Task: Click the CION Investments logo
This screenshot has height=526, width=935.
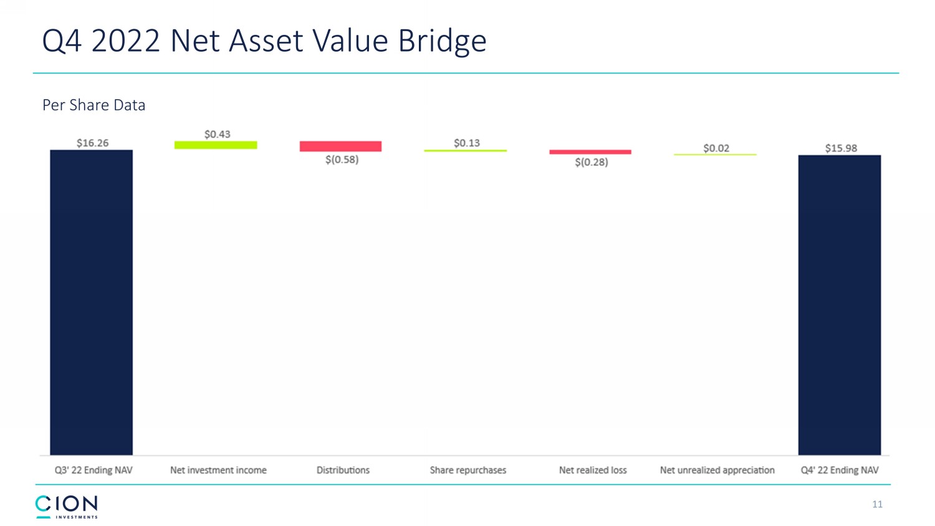Action: tap(66, 507)
